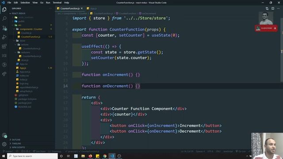Open editor More Actions ellipsis
Screen dimensions: 283x159
coord(278,8)
